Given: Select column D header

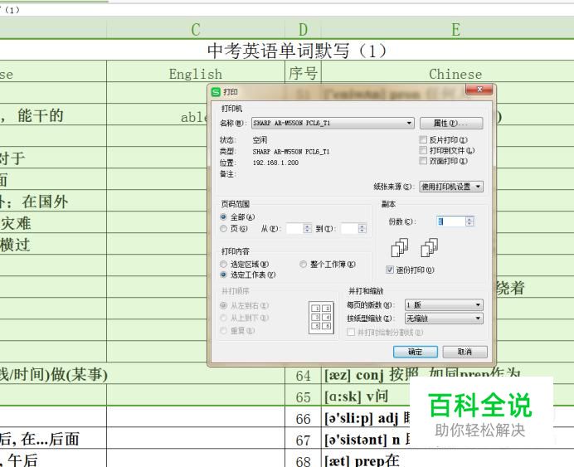Looking at the screenshot, I should point(303,29).
